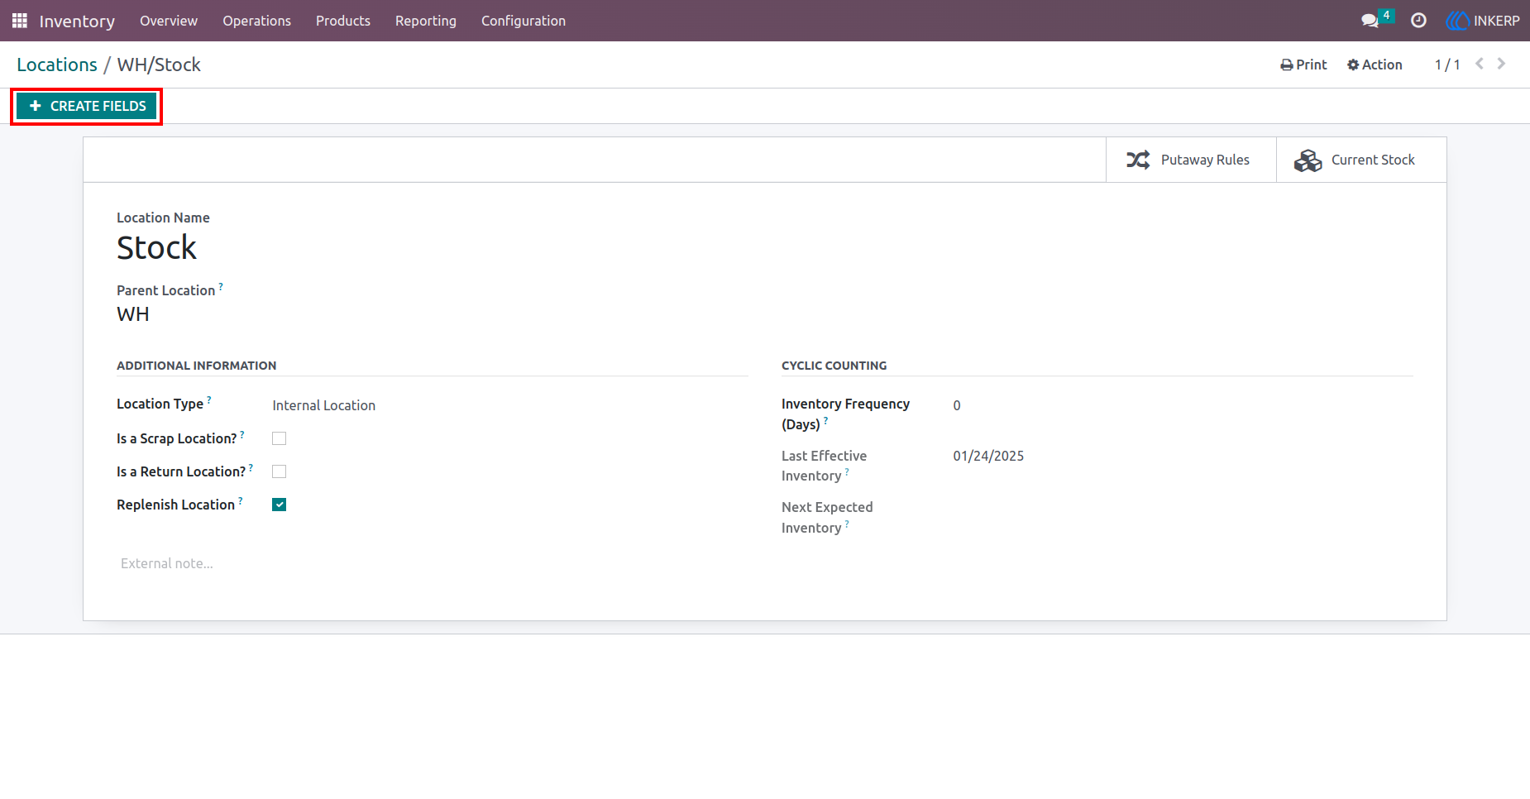Show Is a Scrap Location help tooltip
Viewport: 1530px width, 799px height.
click(242, 434)
